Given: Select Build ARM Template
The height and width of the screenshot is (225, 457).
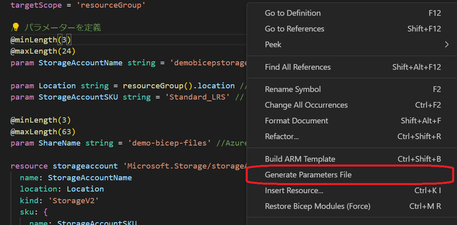Looking at the screenshot, I should [x=349, y=159].
